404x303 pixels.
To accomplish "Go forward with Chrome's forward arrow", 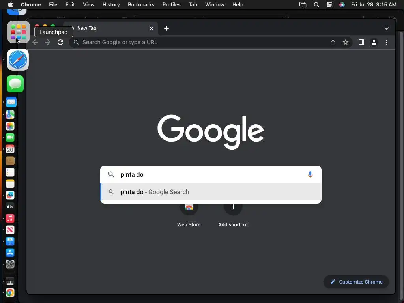I will point(48,42).
